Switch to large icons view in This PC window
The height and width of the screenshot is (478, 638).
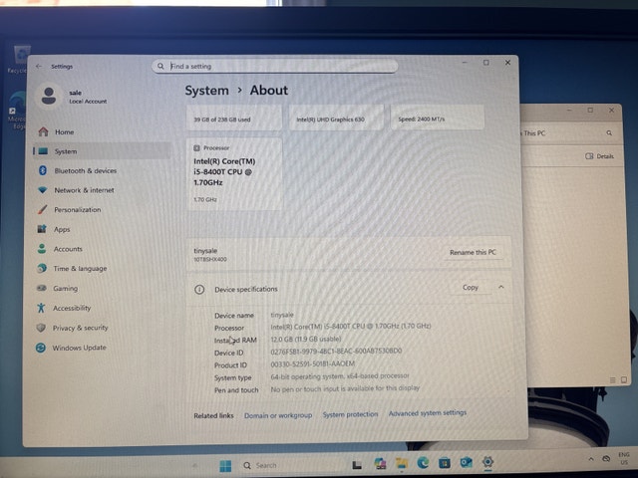click(624, 379)
